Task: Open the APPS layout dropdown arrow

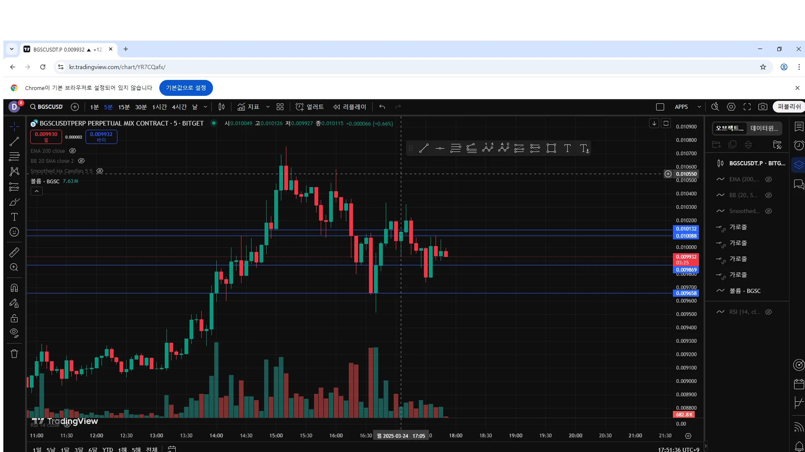Action: pos(699,107)
